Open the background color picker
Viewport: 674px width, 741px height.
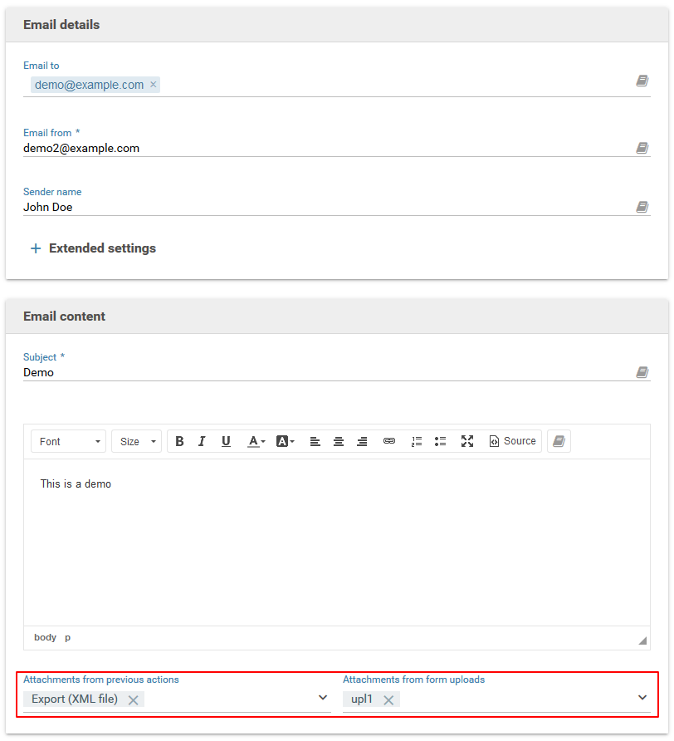click(285, 441)
